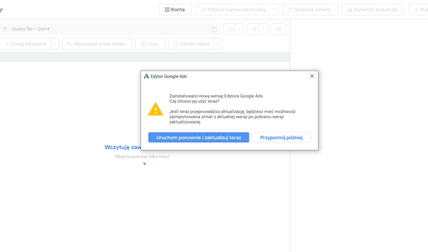
Task: Expand the undo history dropdown
Action: click(x=240, y=29)
